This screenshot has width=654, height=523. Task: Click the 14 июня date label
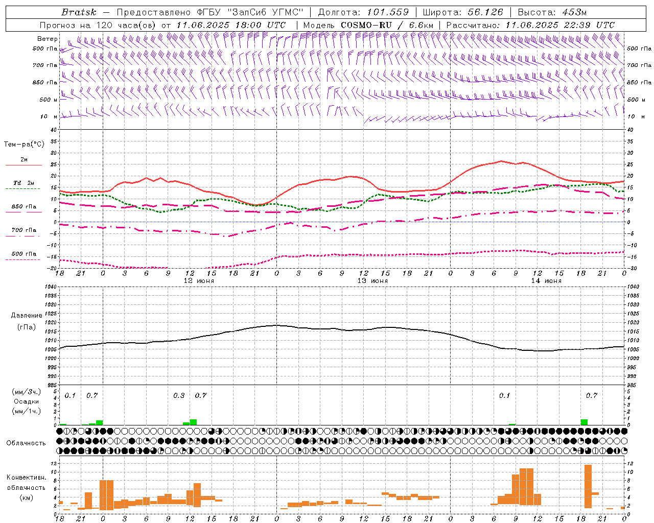546,280
